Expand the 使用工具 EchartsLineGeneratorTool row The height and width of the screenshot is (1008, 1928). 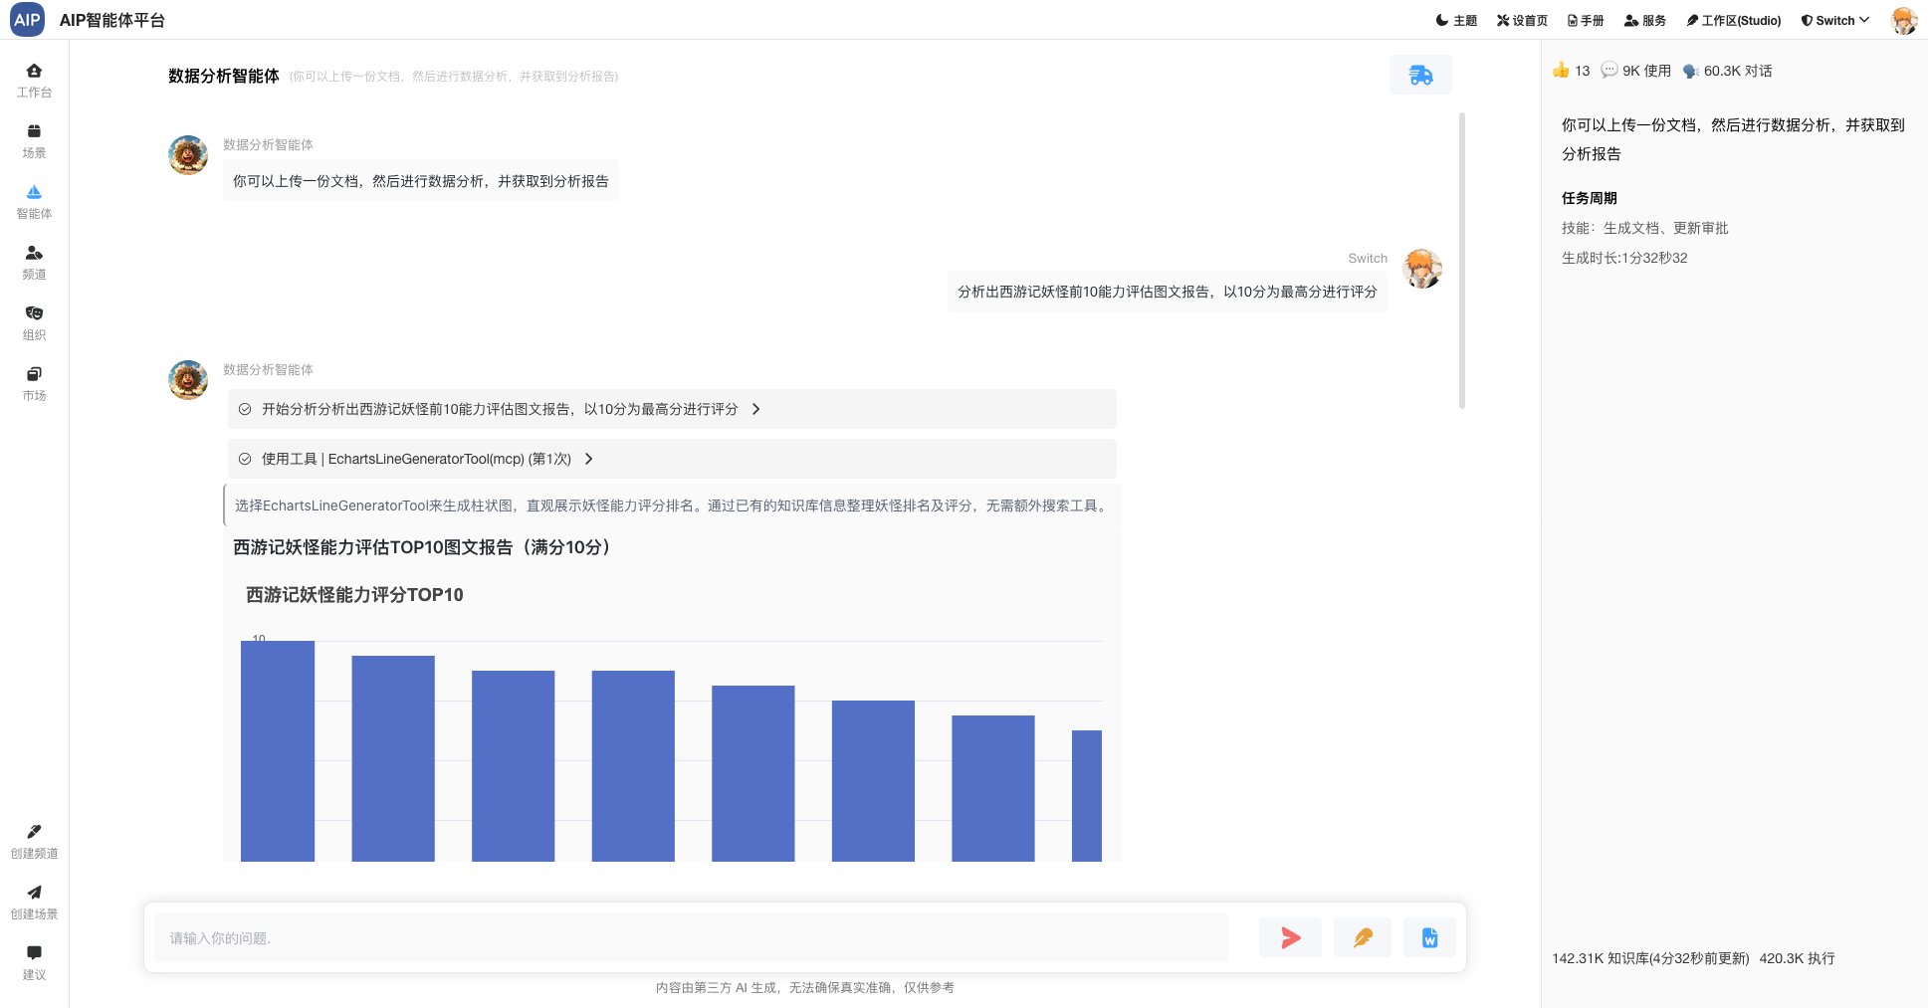672,459
